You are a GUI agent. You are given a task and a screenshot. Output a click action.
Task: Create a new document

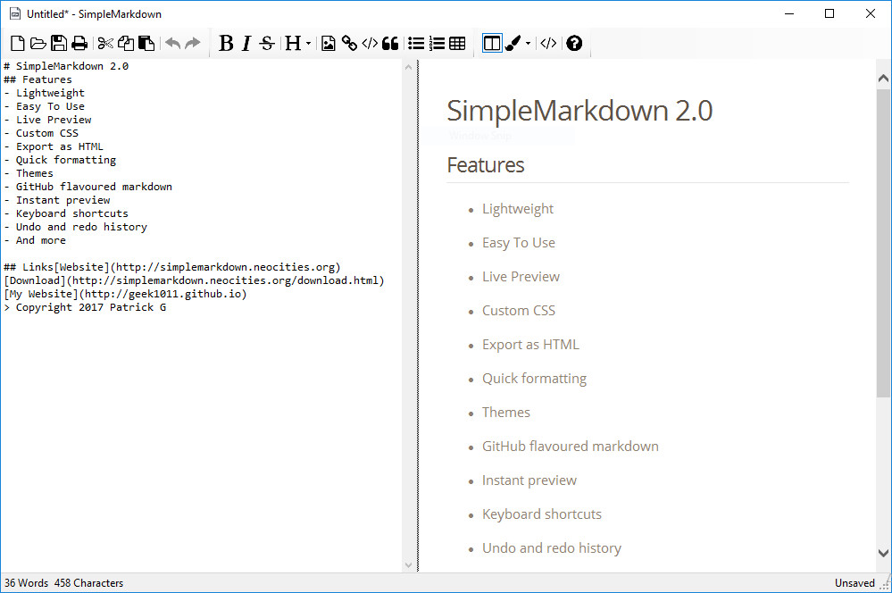pos(18,43)
